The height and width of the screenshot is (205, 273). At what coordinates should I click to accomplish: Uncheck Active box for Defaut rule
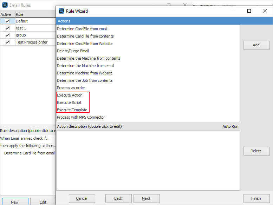pos(7,21)
